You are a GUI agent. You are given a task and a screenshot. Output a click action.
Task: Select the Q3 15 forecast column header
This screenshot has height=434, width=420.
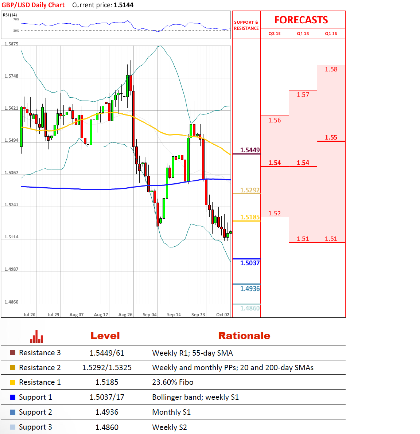(x=275, y=34)
